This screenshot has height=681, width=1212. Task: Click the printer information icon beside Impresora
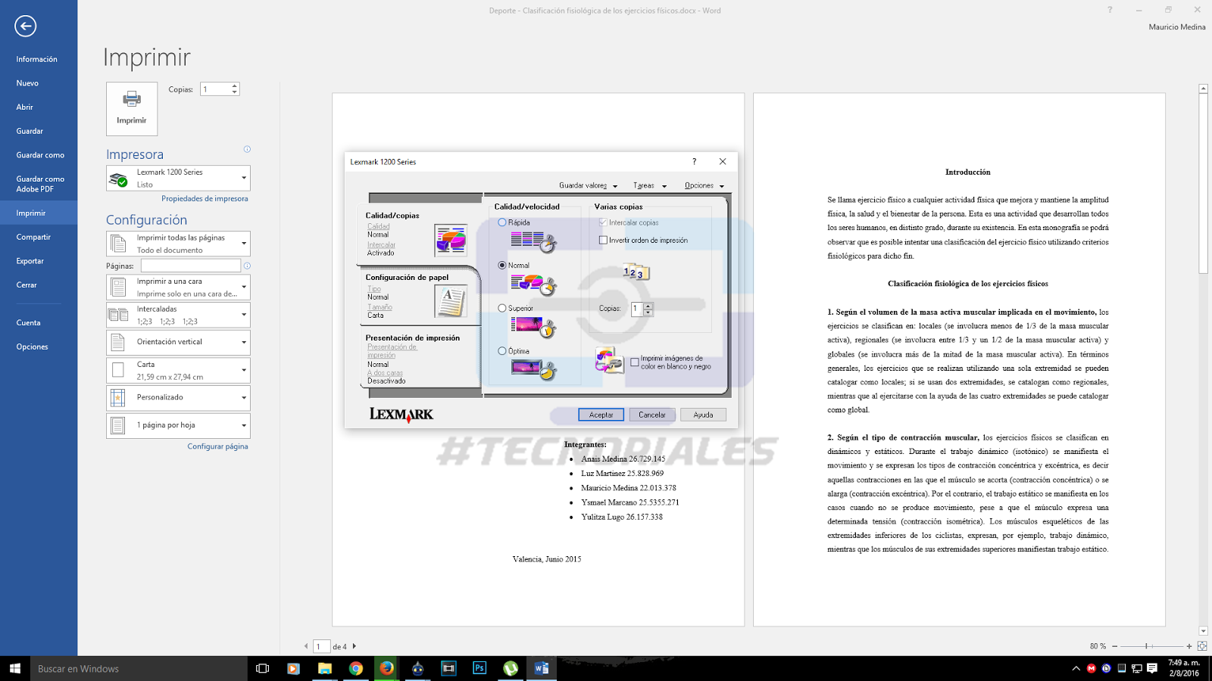tap(247, 149)
